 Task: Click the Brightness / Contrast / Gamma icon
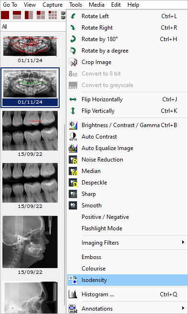point(73,125)
